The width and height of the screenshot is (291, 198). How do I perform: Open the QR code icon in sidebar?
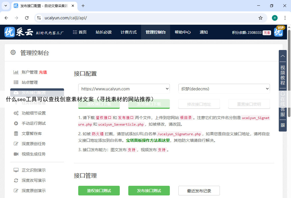pyautogui.click(x=283, y=125)
